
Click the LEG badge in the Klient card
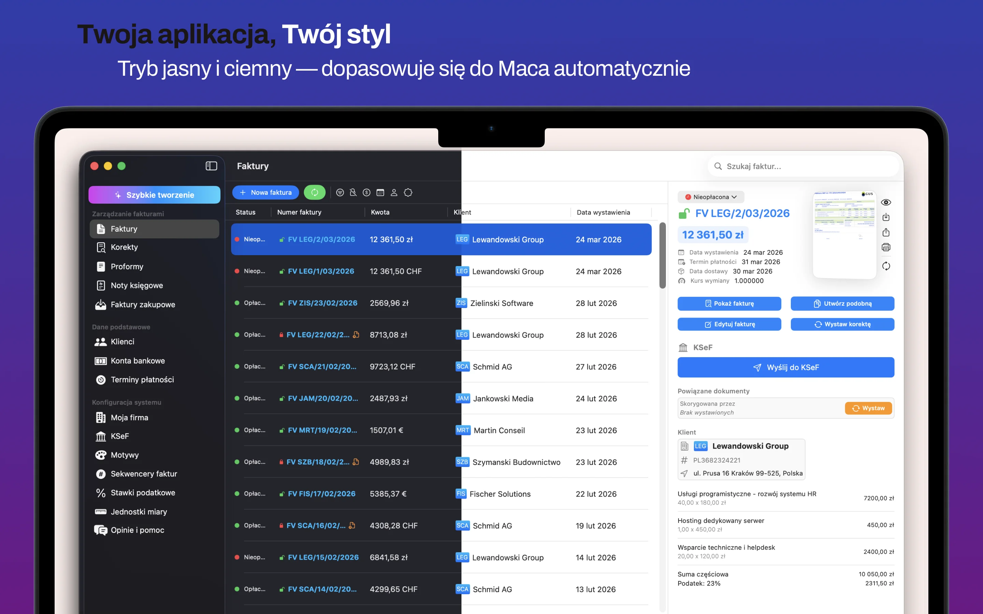click(701, 446)
